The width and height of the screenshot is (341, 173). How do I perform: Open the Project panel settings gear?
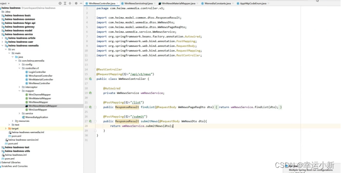click(76, 3)
